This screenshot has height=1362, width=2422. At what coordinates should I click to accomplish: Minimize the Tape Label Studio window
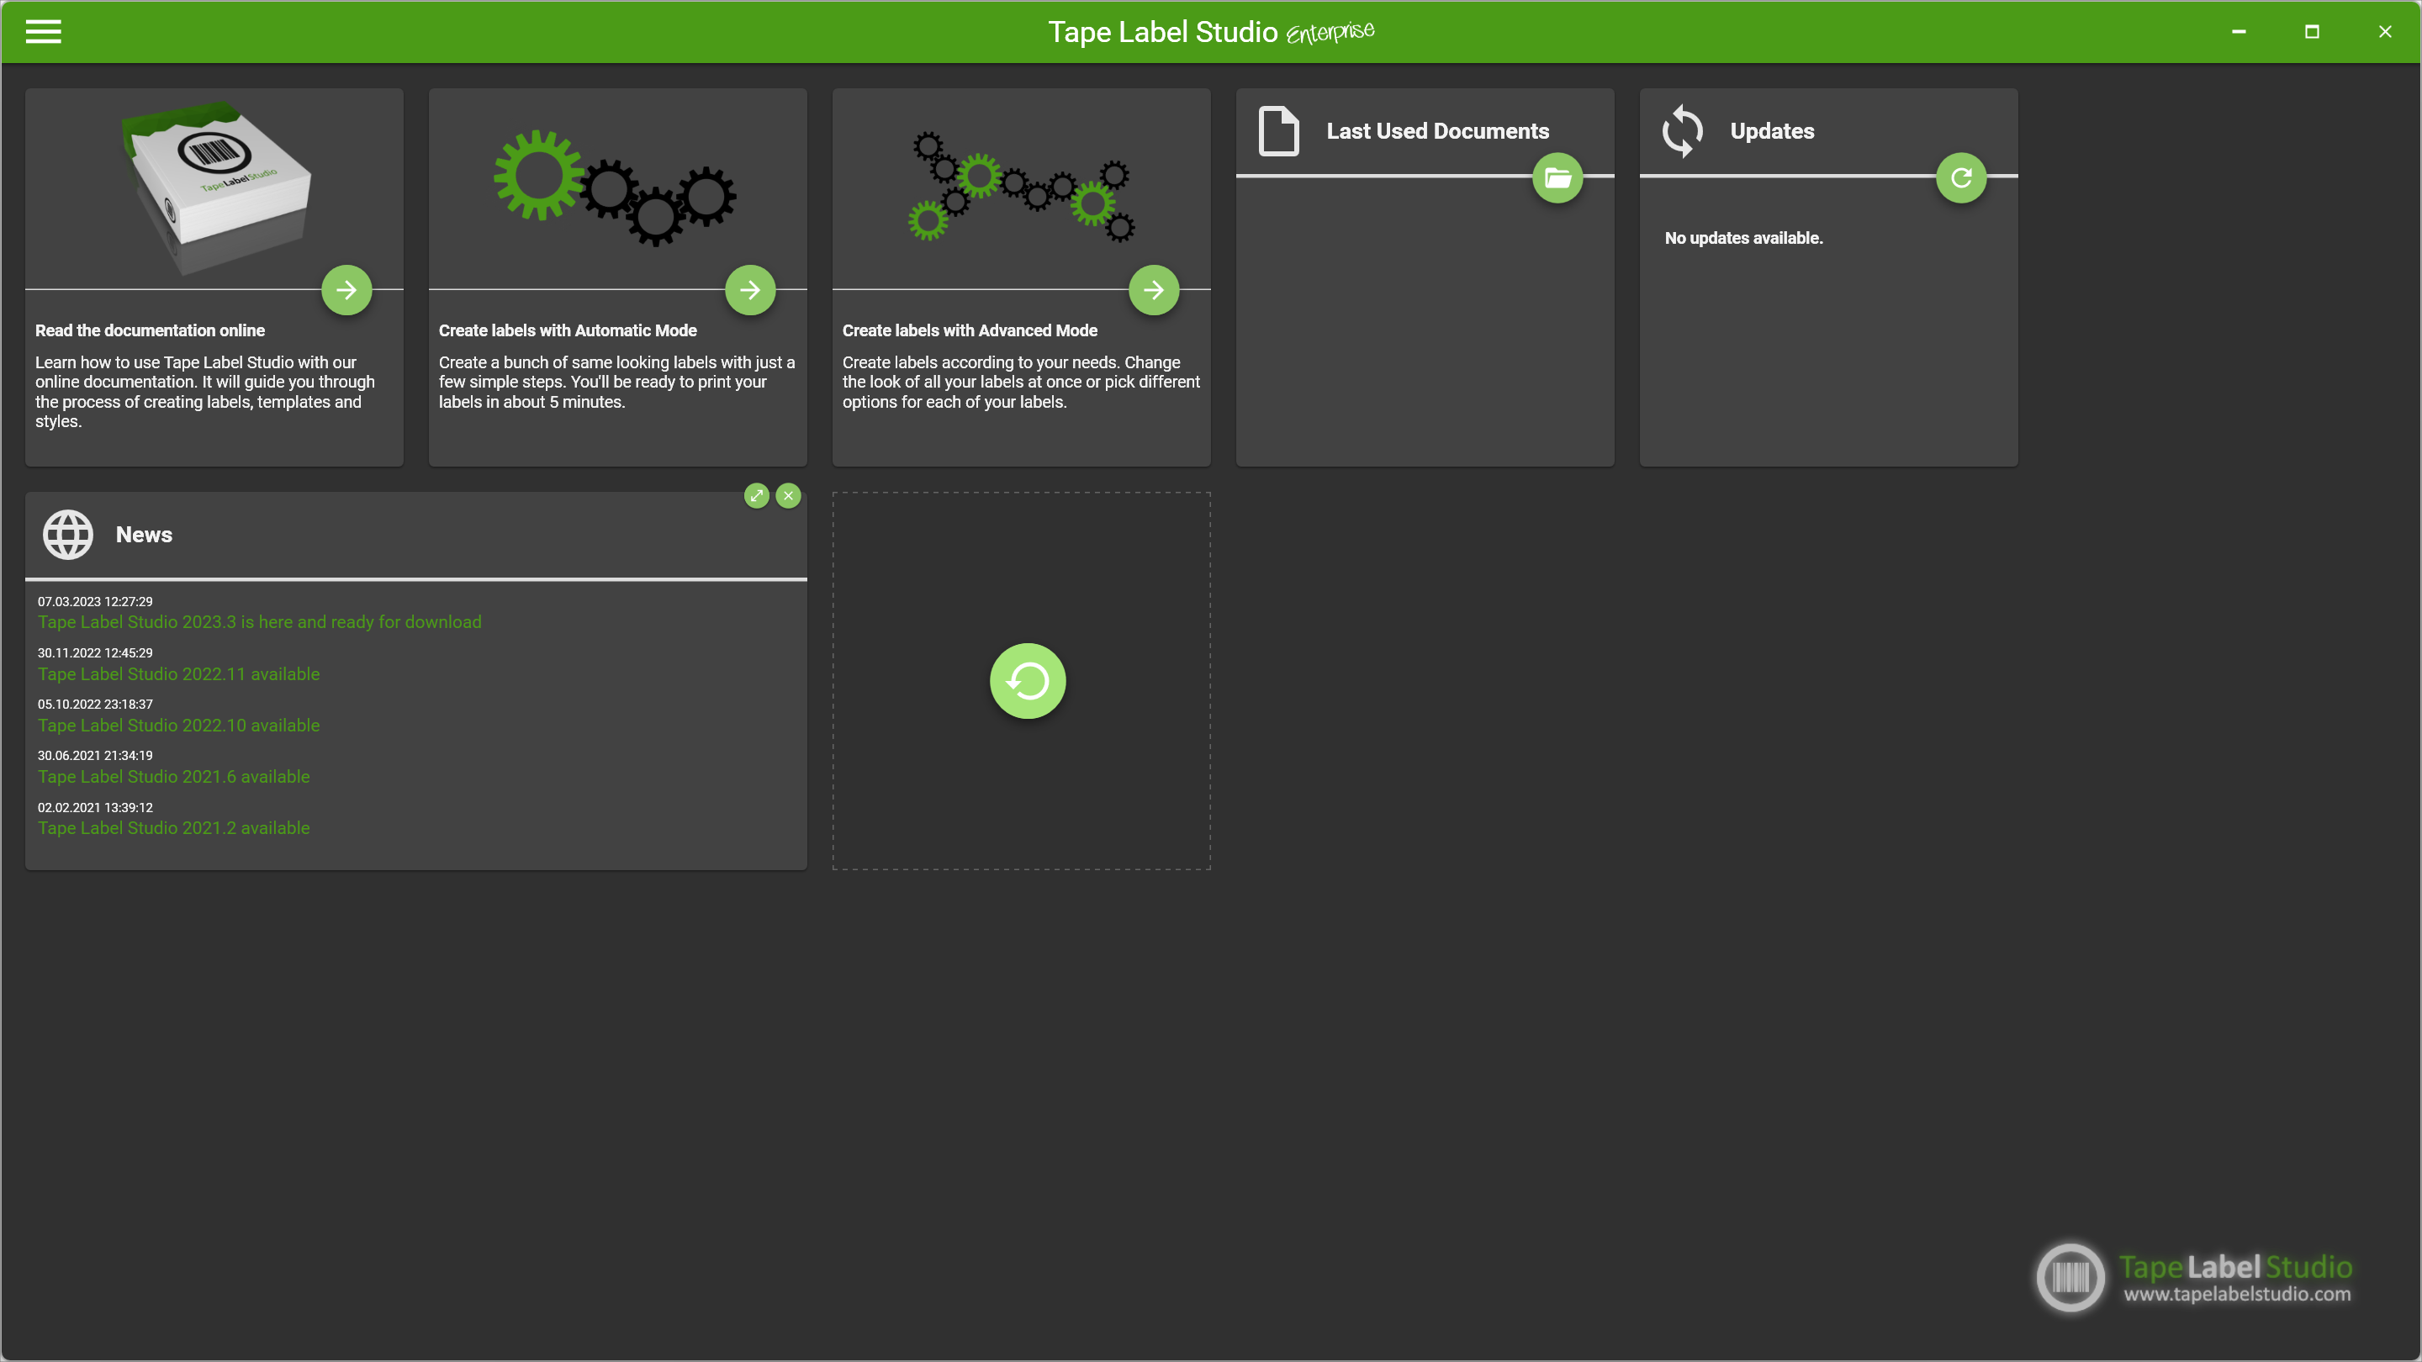[2240, 32]
